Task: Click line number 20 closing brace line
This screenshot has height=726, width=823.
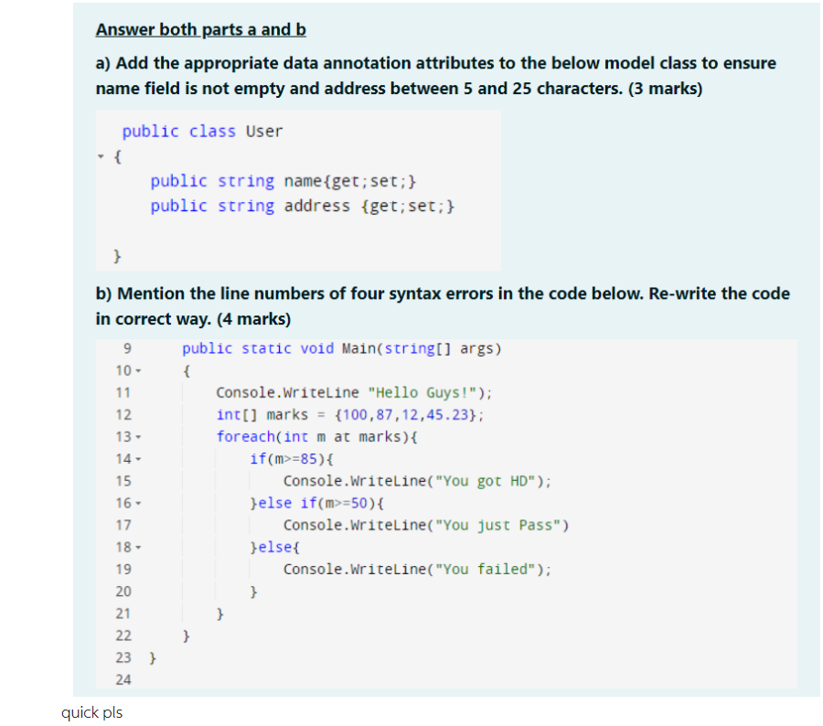Action: [x=123, y=591]
